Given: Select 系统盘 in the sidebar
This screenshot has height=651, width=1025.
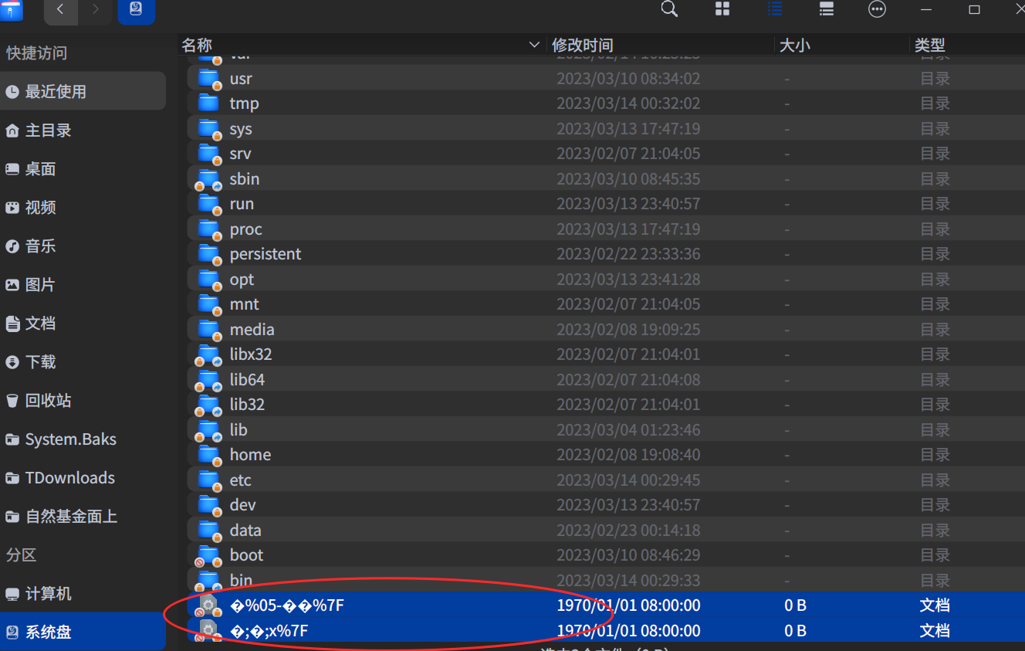Looking at the screenshot, I should (x=83, y=632).
